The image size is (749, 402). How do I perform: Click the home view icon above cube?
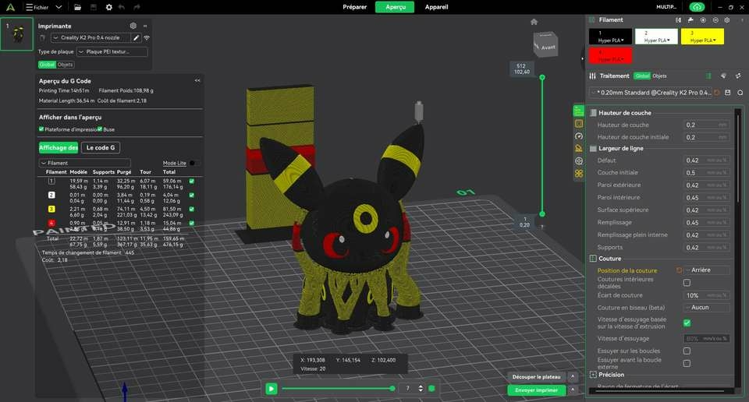click(x=534, y=22)
